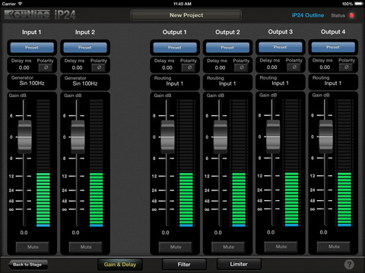This screenshot has width=365, height=273.
Task: Click the red Status indicator light
Action: coord(352,15)
